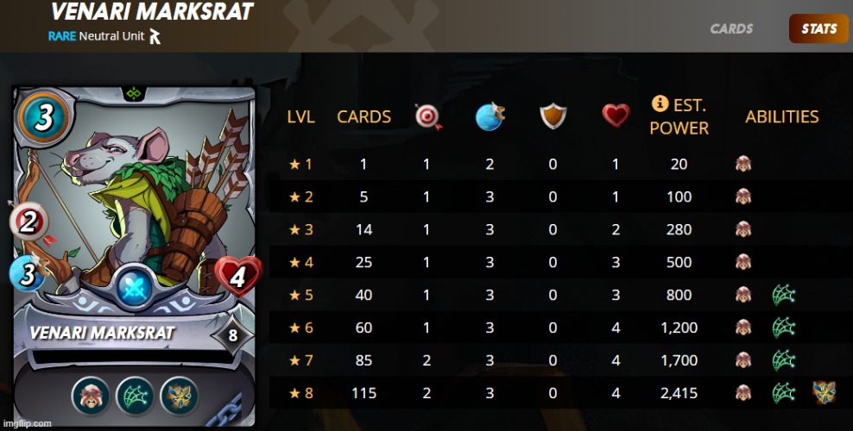This screenshot has width=853, height=431.
Task: Click the ranged attack target icon in header
Action: [429, 117]
